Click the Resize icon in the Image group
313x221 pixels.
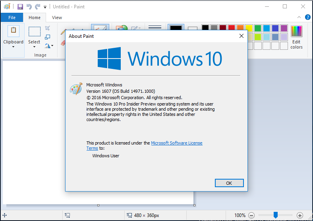48,37
